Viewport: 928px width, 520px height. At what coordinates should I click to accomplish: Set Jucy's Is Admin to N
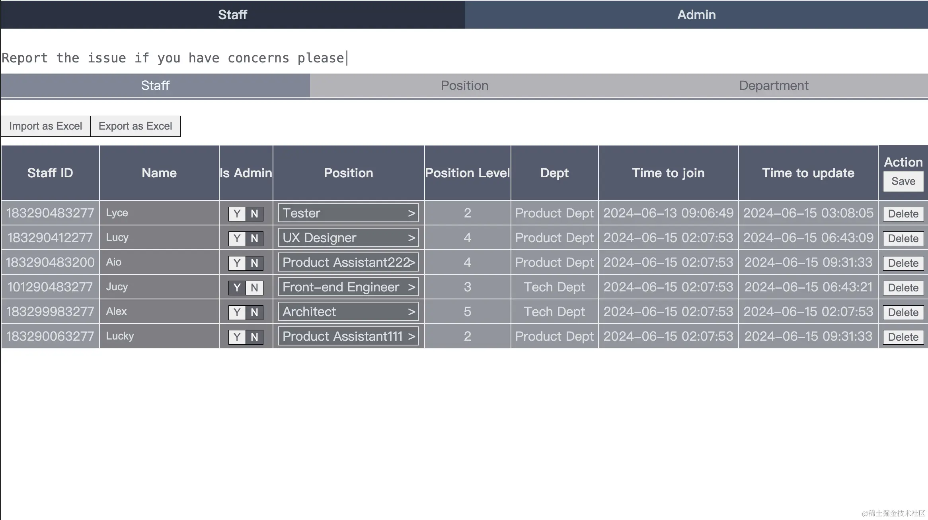point(254,288)
